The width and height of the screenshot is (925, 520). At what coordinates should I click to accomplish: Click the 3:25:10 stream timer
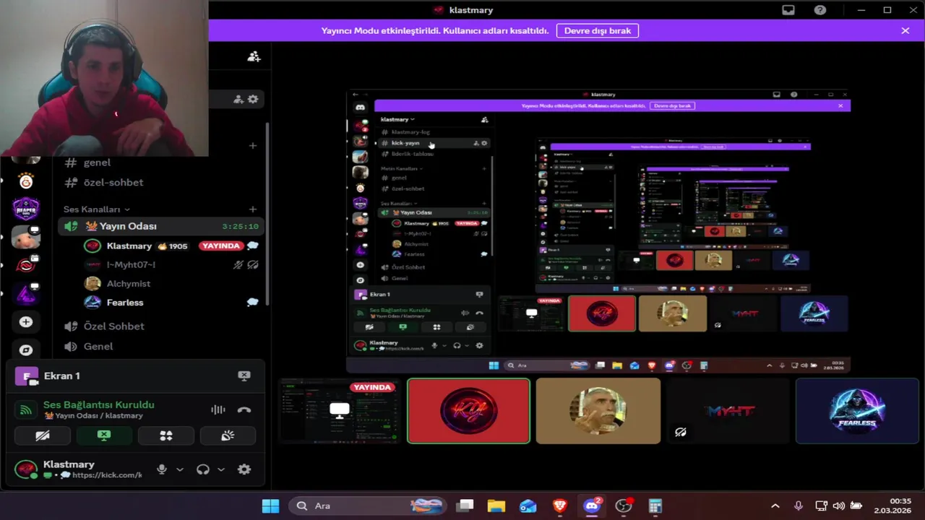(x=240, y=227)
